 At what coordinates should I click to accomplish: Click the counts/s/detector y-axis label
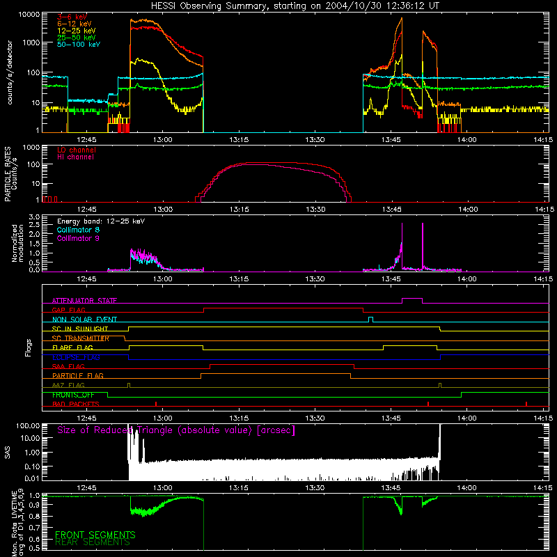coord(10,72)
